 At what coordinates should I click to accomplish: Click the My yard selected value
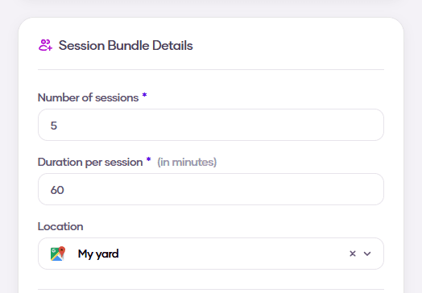click(x=98, y=254)
